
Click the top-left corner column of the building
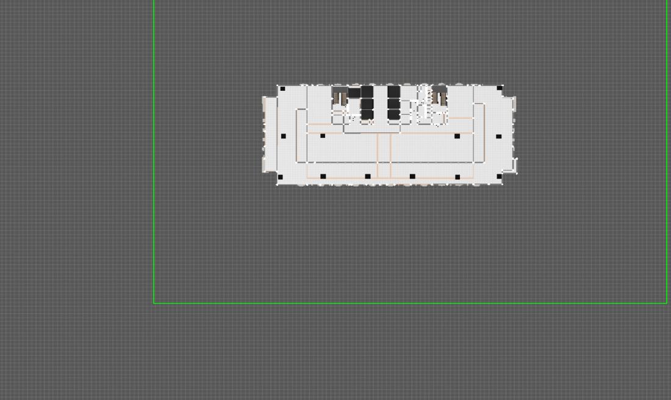pyautogui.click(x=282, y=89)
